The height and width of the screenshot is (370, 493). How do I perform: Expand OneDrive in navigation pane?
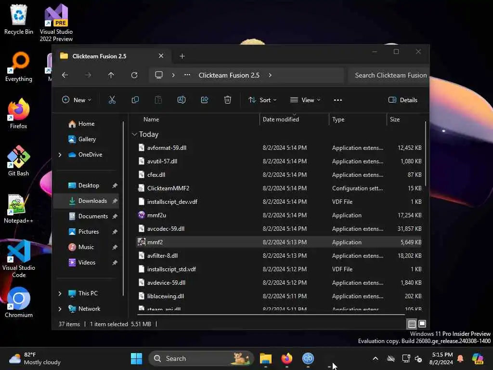[60, 155]
